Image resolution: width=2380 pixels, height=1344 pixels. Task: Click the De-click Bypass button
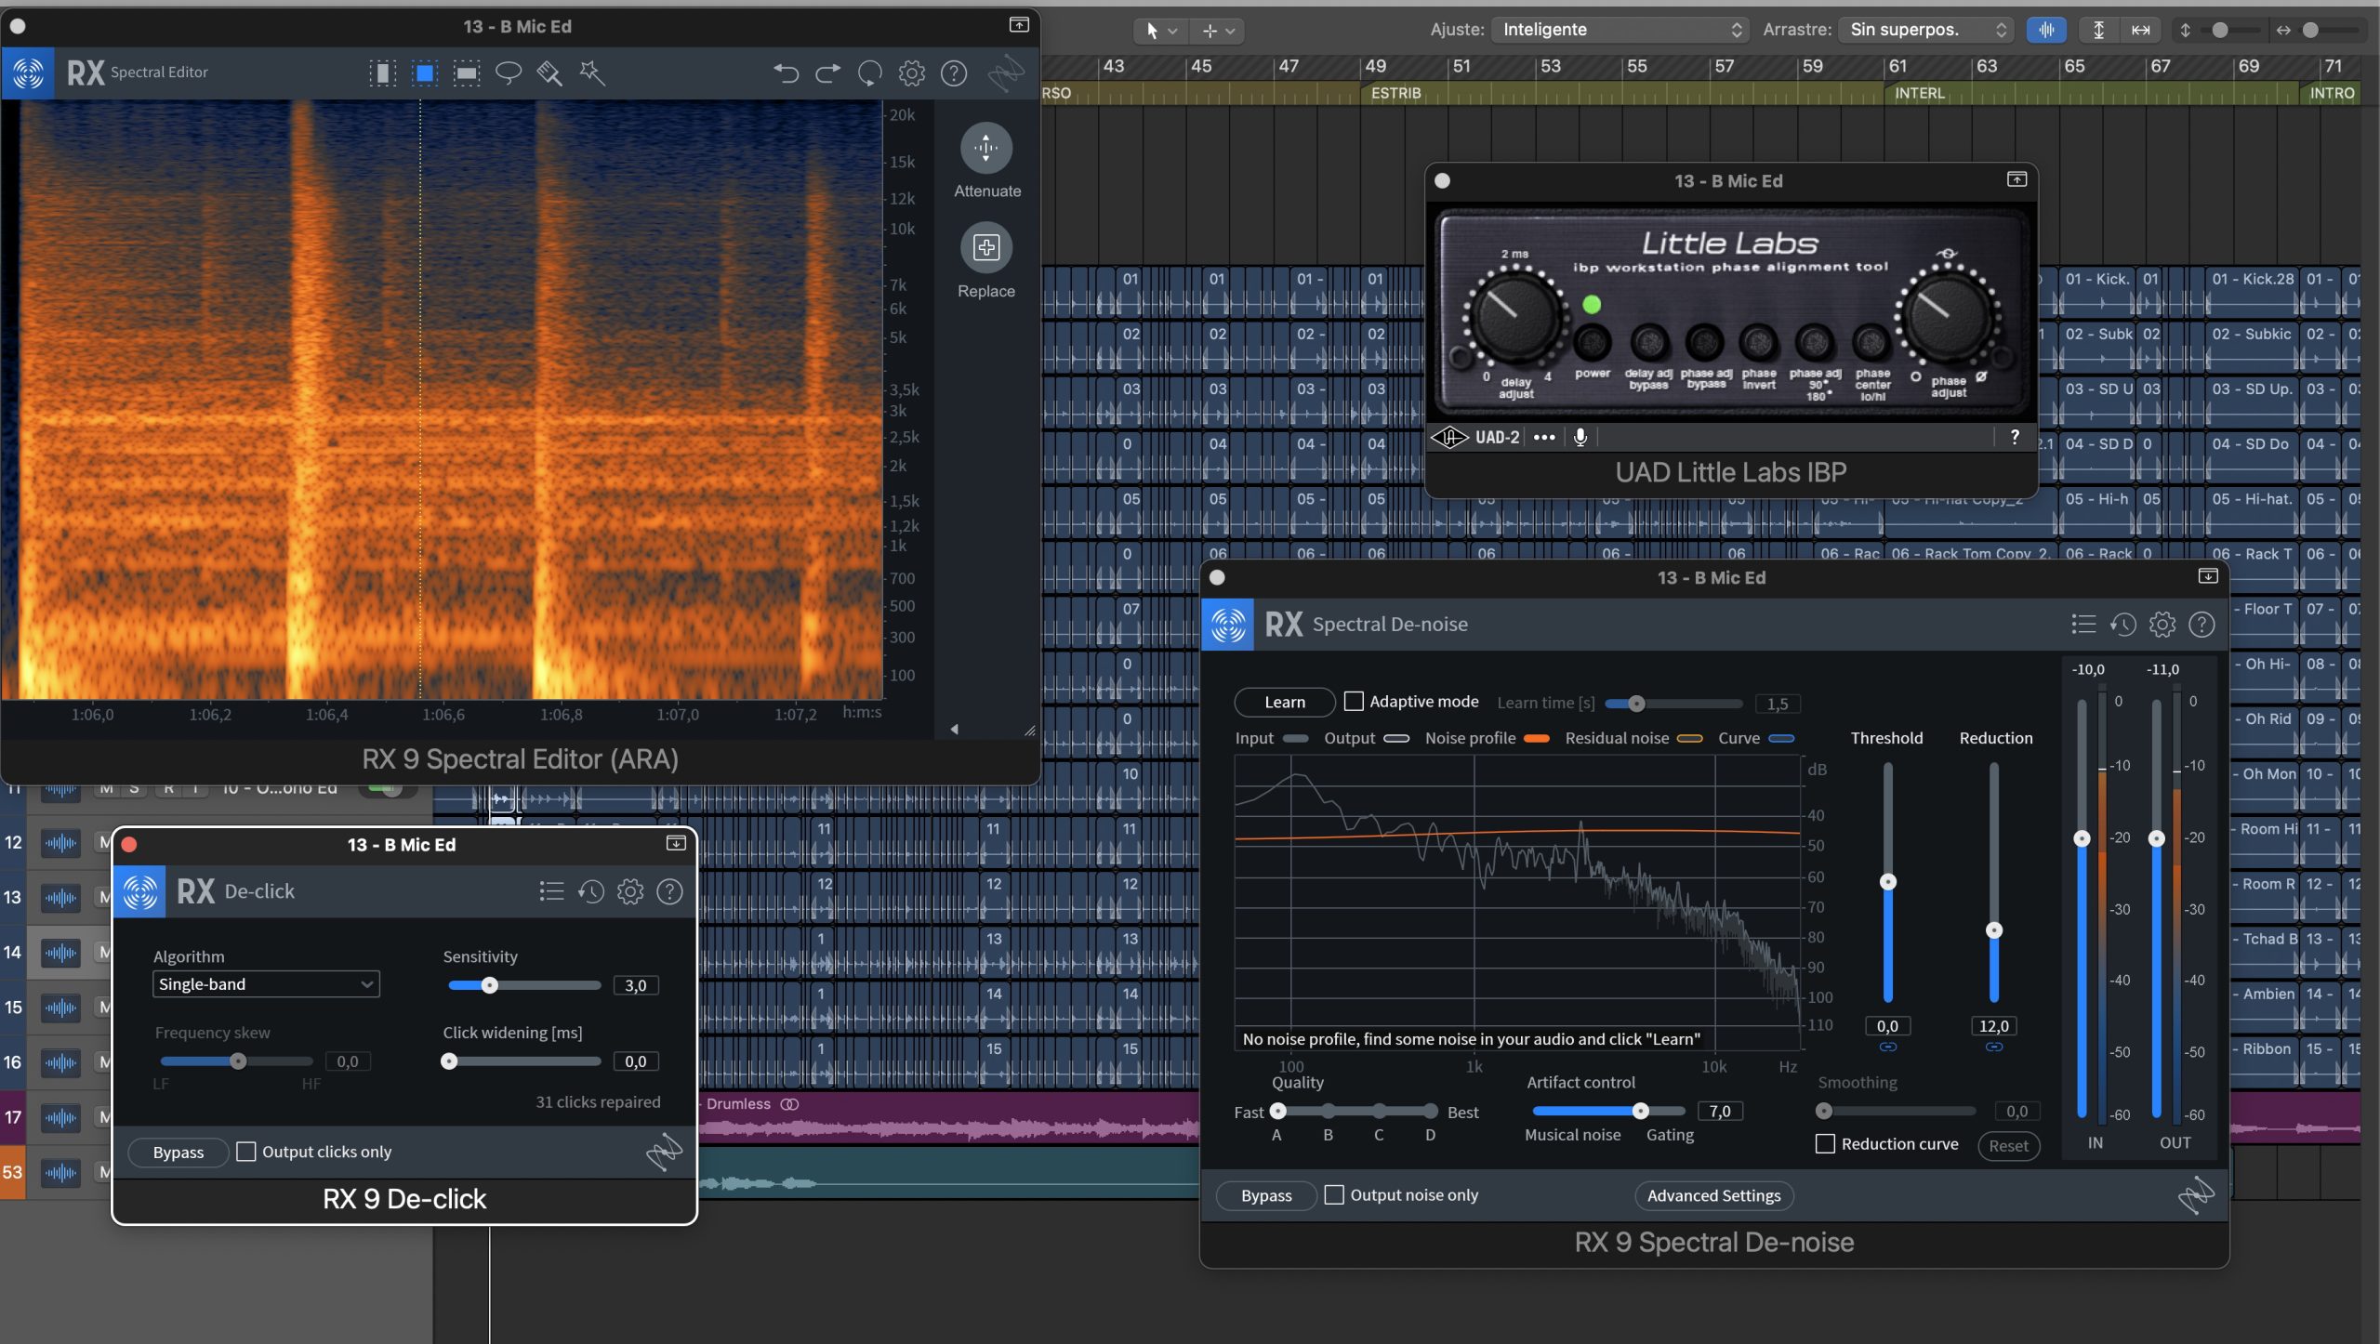178,1153
